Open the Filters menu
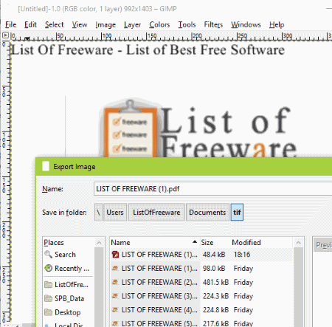The image size is (332, 327). [213, 24]
